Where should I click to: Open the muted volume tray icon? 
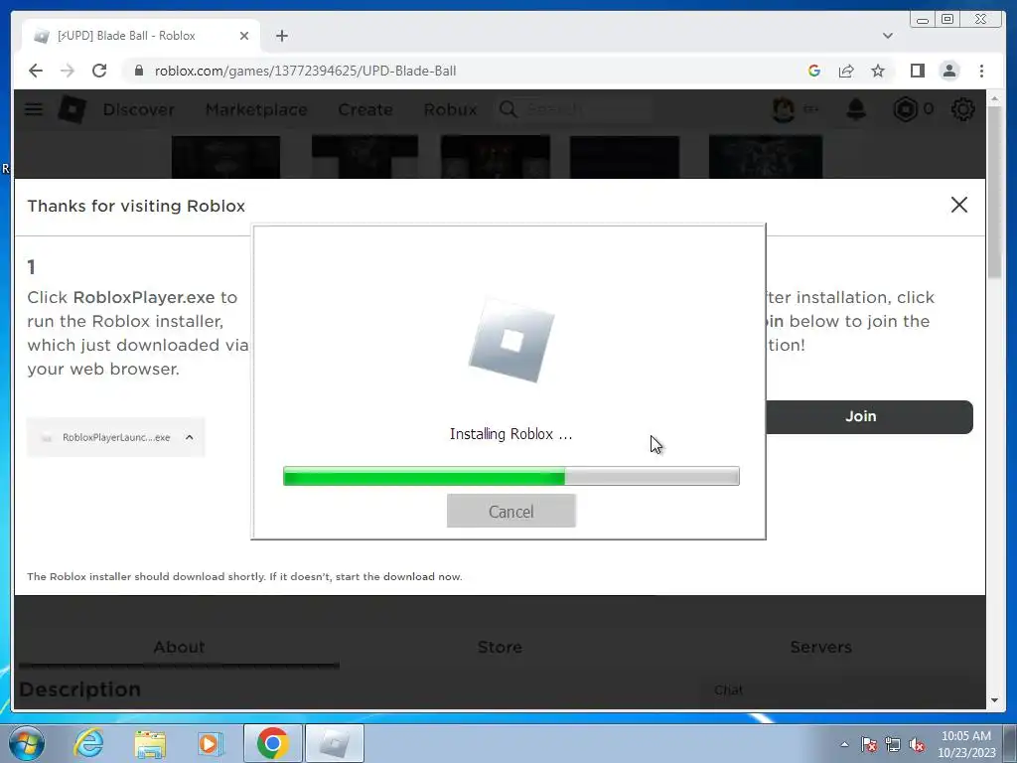click(x=917, y=744)
